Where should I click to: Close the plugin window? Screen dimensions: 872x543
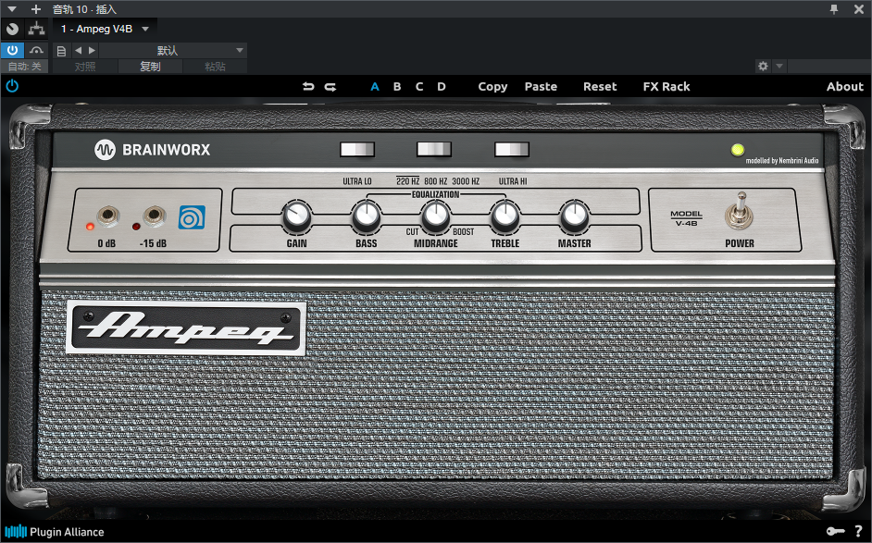(x=859, y=9)
